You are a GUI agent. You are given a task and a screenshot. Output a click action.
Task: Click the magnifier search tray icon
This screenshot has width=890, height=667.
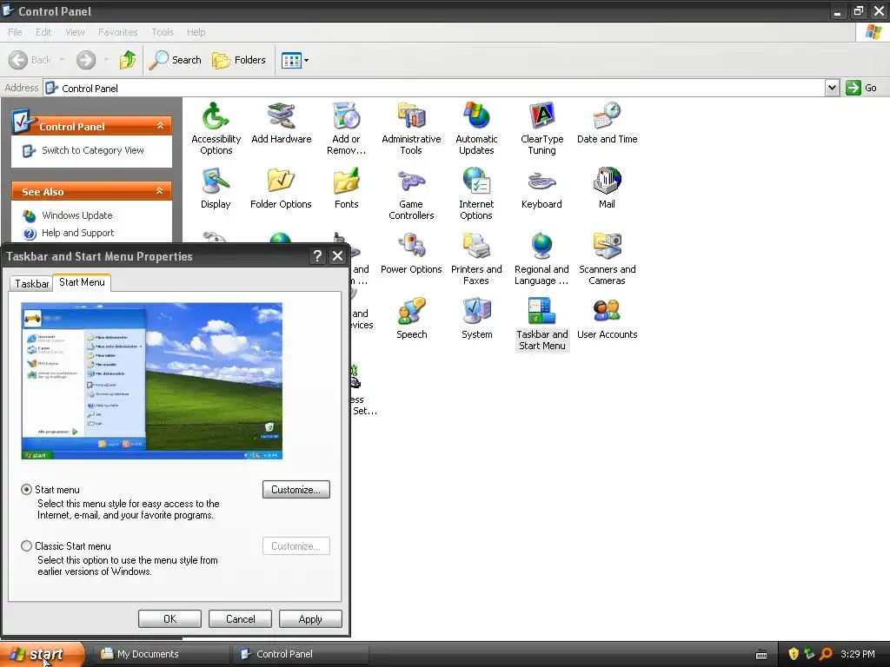[826, 654]
